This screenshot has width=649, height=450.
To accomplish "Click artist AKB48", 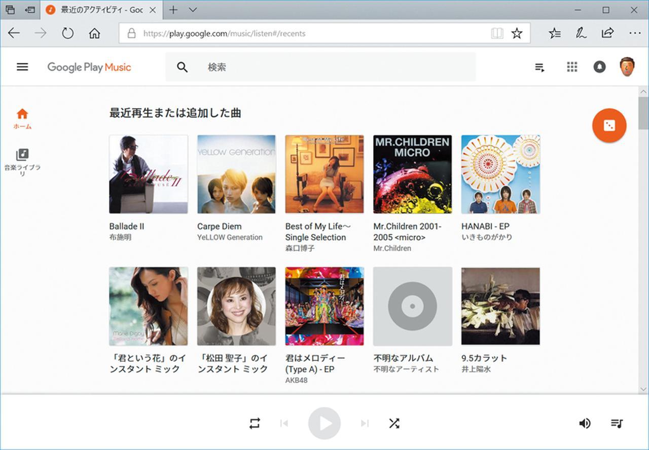I will (x=296, y=380).
